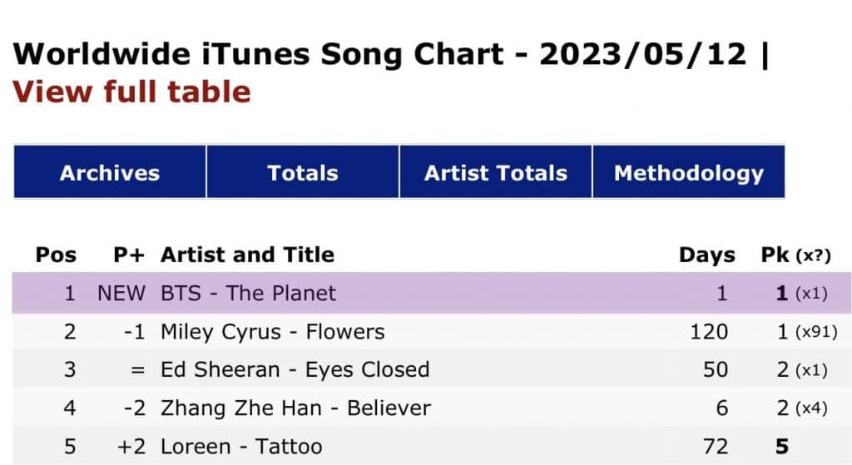Click the Days column header
Screen dimensions: 852x465
pyautogui.click(x=706, y=255)
